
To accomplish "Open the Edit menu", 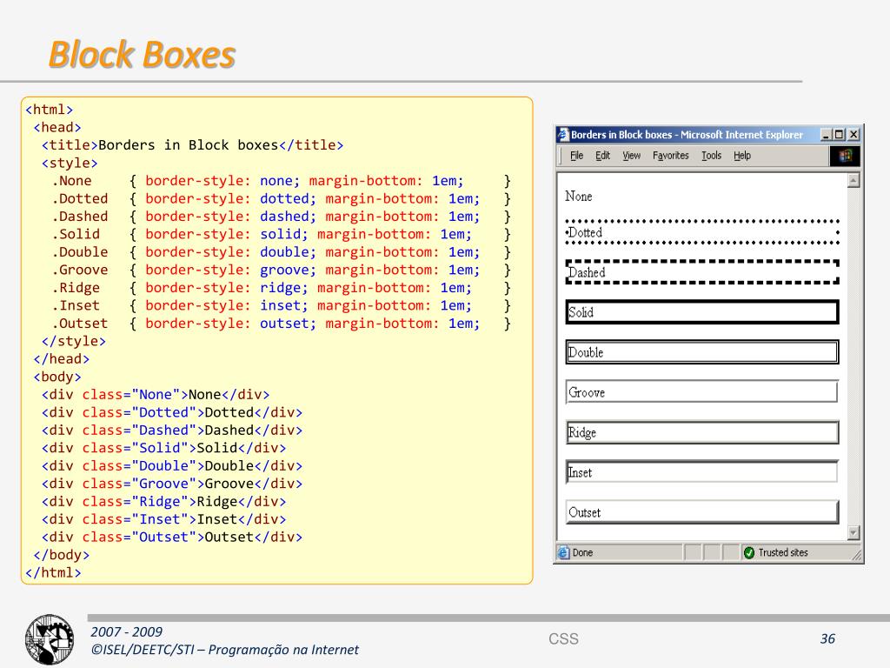I will [603, 156].
